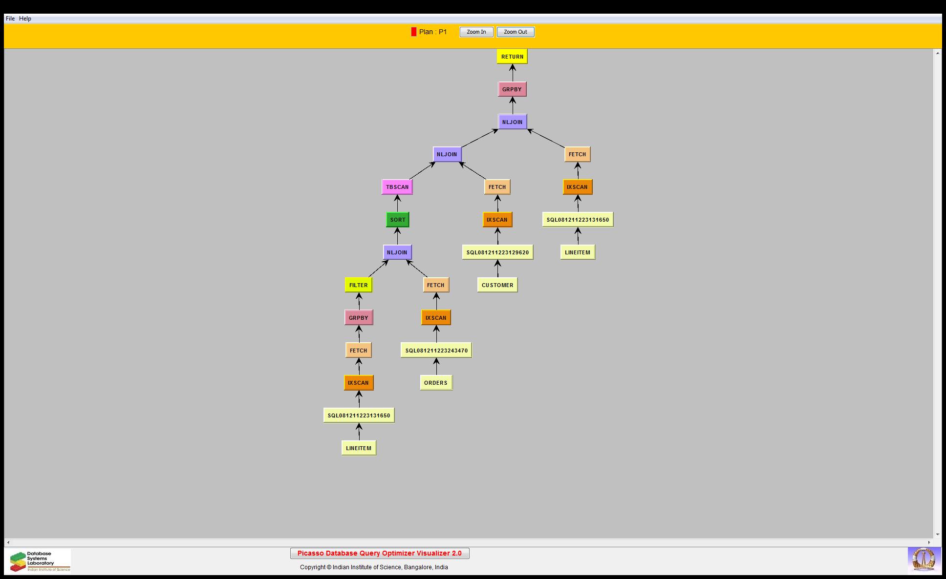Click the SQL081211223129620 index node

(x=497, y=252)
